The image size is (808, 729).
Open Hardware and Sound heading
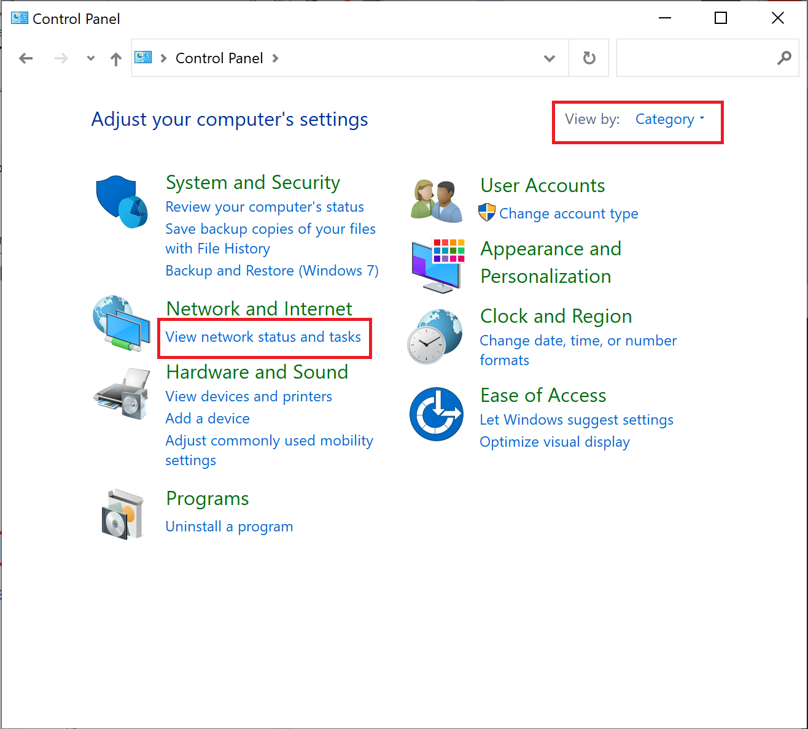[257, 372]
